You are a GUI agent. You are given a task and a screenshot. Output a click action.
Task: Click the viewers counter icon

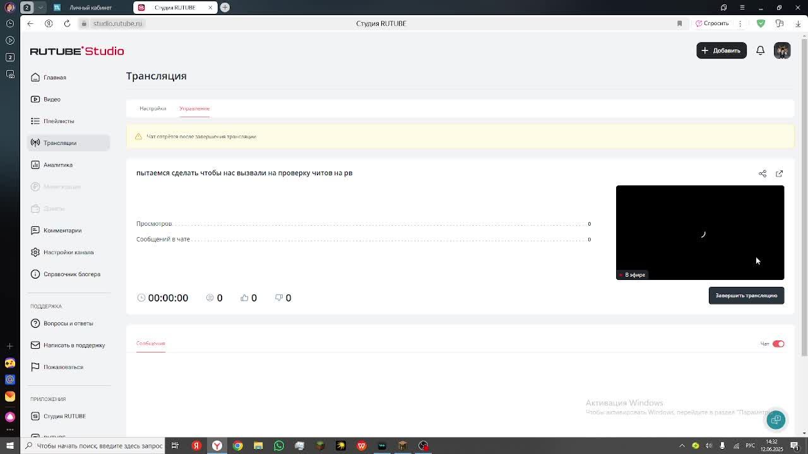(x=210, y=298)
